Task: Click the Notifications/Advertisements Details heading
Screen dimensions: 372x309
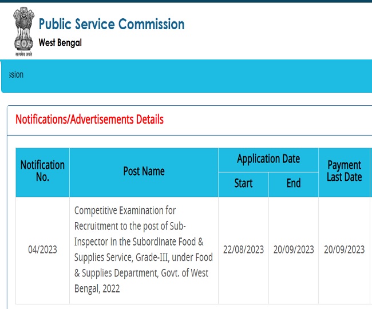Action: 89,120
